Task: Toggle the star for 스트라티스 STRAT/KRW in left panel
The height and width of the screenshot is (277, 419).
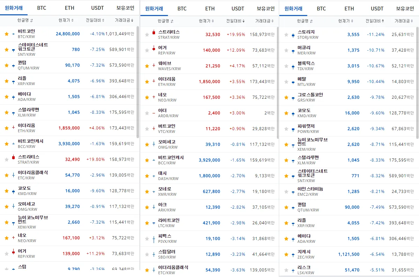Action: point(6,159)
